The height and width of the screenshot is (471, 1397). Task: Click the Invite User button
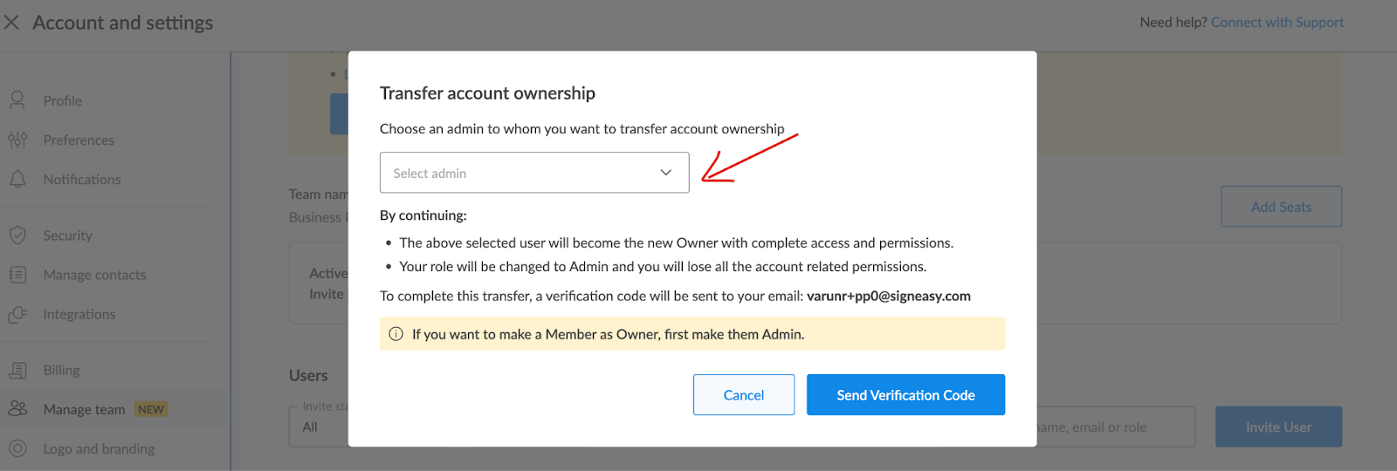pos(1278,427)
